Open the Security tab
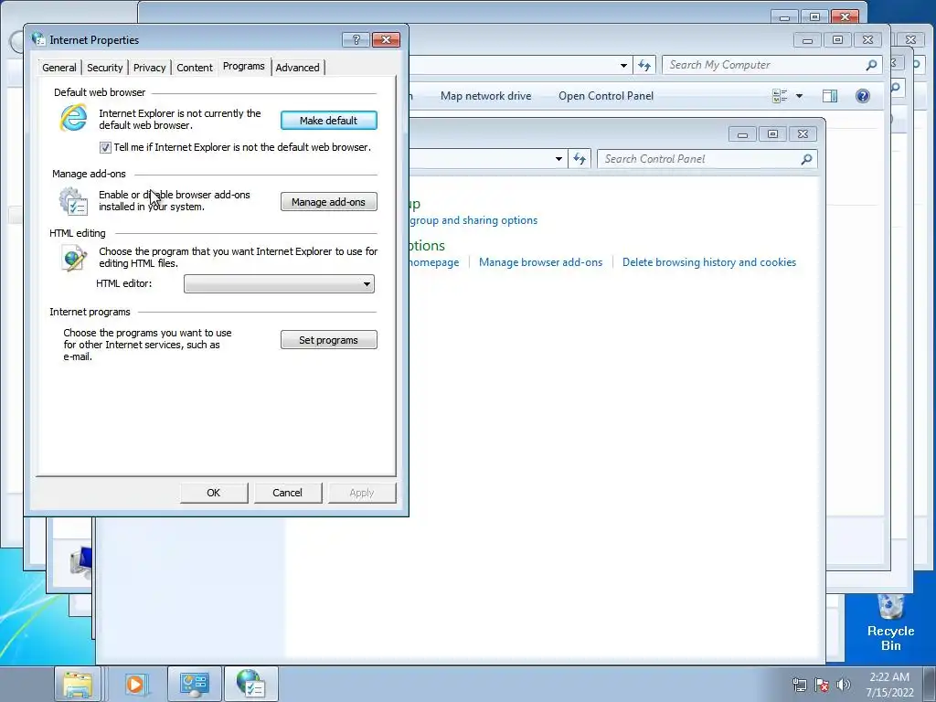 click(104, 68)
